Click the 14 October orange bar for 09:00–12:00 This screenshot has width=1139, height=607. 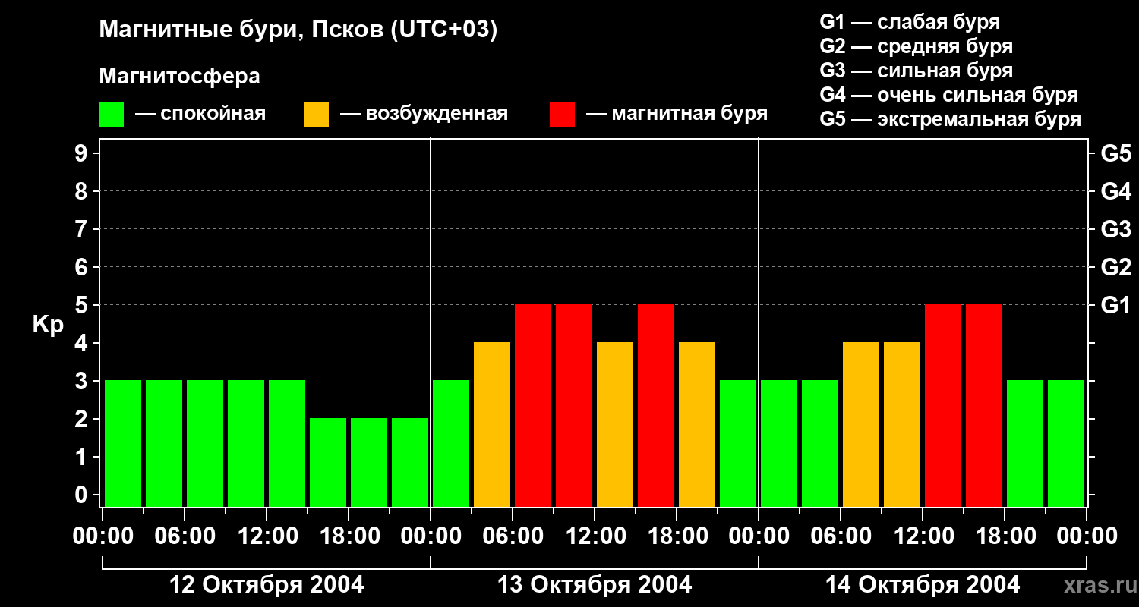pyautogui.click(x=902, y=424)
